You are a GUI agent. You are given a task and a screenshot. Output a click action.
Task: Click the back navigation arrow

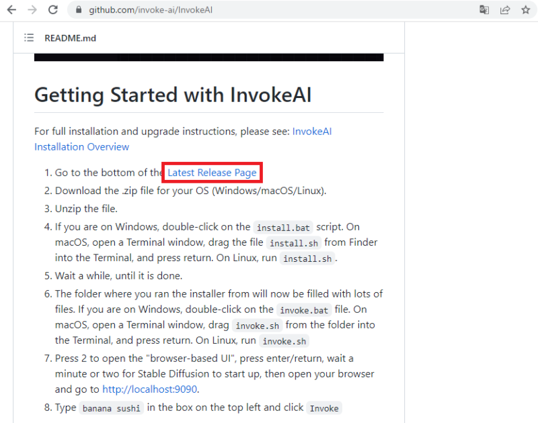pos(10,10)
